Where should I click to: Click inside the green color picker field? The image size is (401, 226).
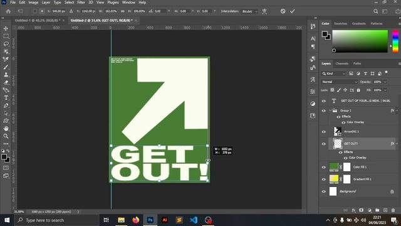360,41
